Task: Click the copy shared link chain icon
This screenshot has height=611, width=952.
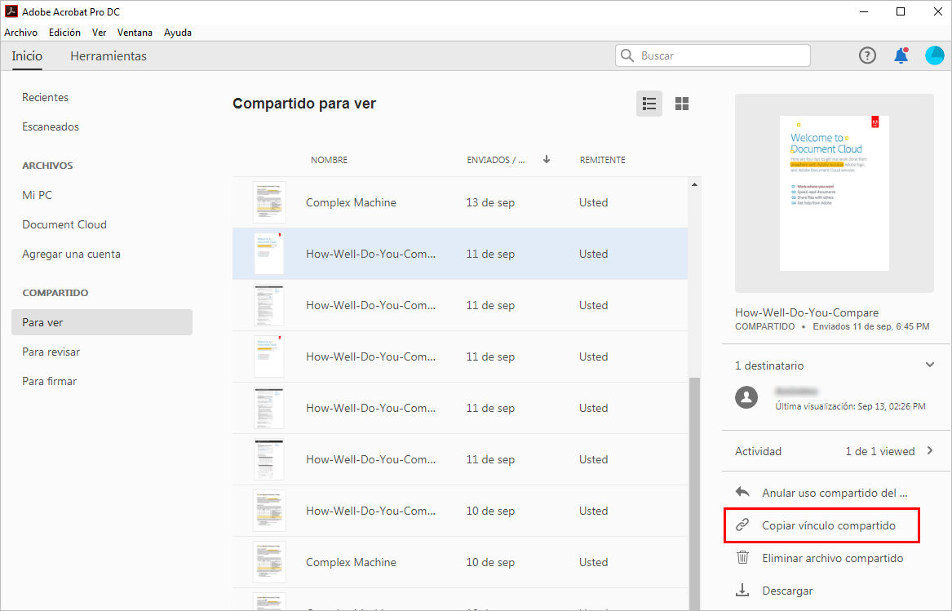Action: click(x=742, y=525)
